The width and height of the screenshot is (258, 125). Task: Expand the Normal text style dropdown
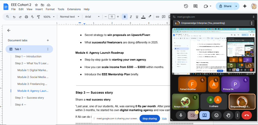coord(70,17)
